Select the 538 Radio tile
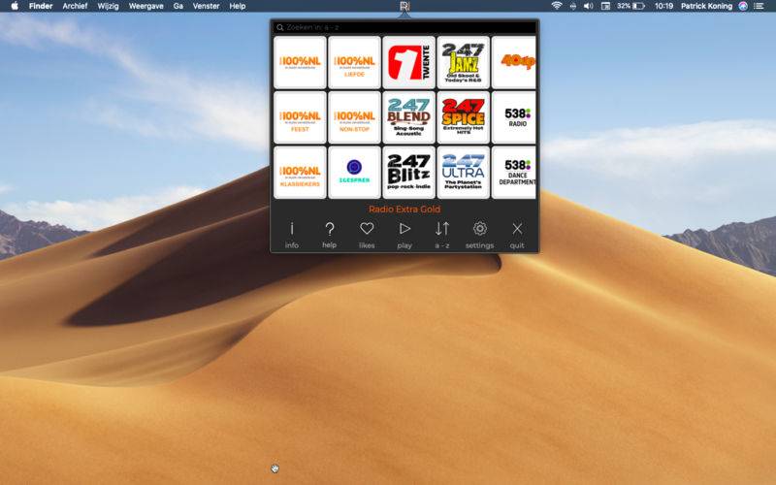This screenshot has width=776, height=485. (x=514, y=117)
